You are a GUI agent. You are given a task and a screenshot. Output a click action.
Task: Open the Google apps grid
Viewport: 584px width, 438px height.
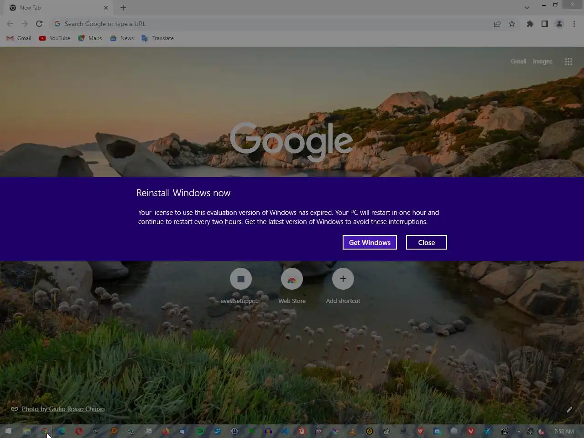pos(568,61)
